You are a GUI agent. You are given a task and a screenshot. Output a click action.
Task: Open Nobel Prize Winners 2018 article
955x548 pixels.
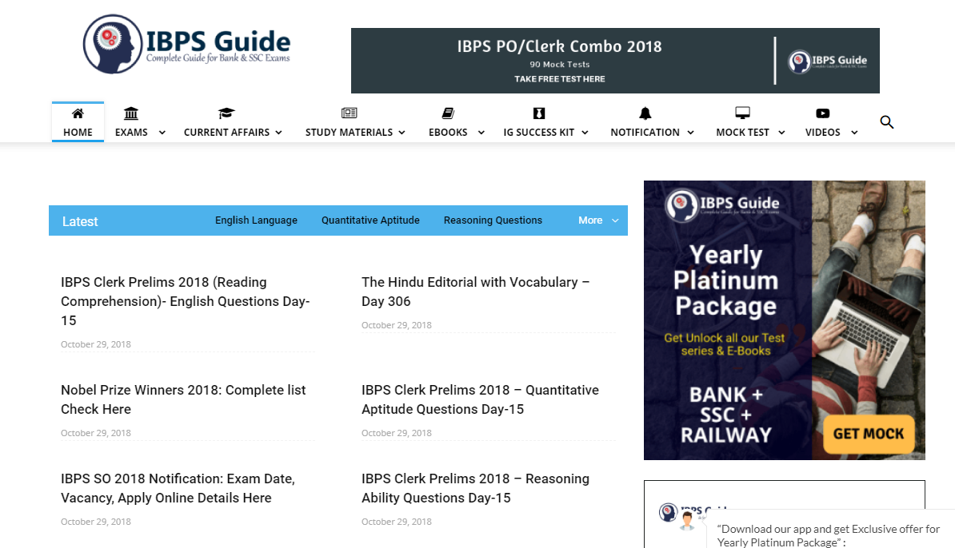tap(183, 399)
